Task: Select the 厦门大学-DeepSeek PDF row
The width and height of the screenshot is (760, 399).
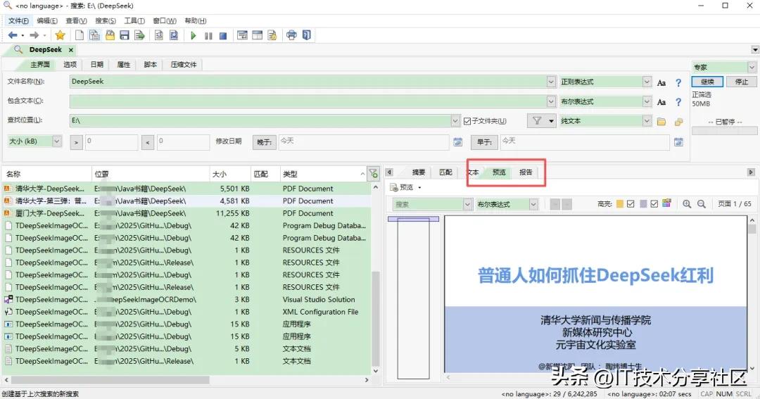Action: click(x=187, y=213)
